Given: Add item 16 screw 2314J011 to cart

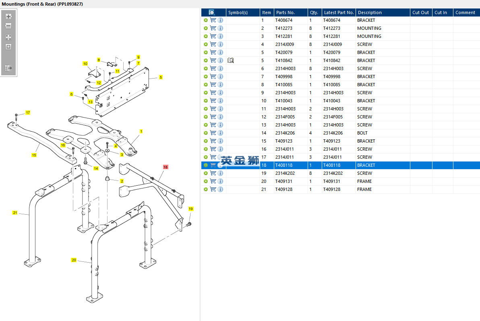Looking at the screenshot, I should point(213,149).
